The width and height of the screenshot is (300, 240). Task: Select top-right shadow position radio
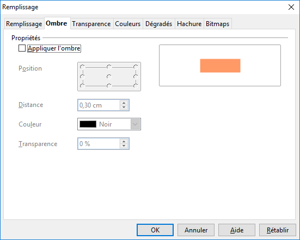tap(136, 67)
